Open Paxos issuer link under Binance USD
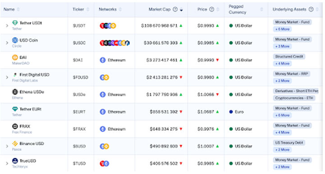This screenshot has height=174, width=325. click(17, 149)
